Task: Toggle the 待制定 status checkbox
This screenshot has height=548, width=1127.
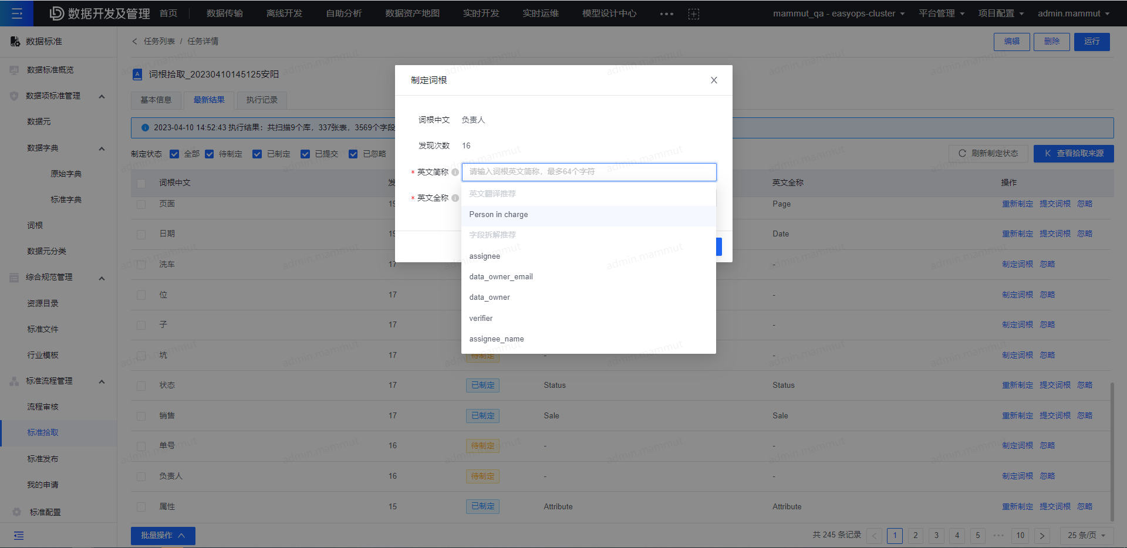Action: pyautogui.click(x=209, y=154)
